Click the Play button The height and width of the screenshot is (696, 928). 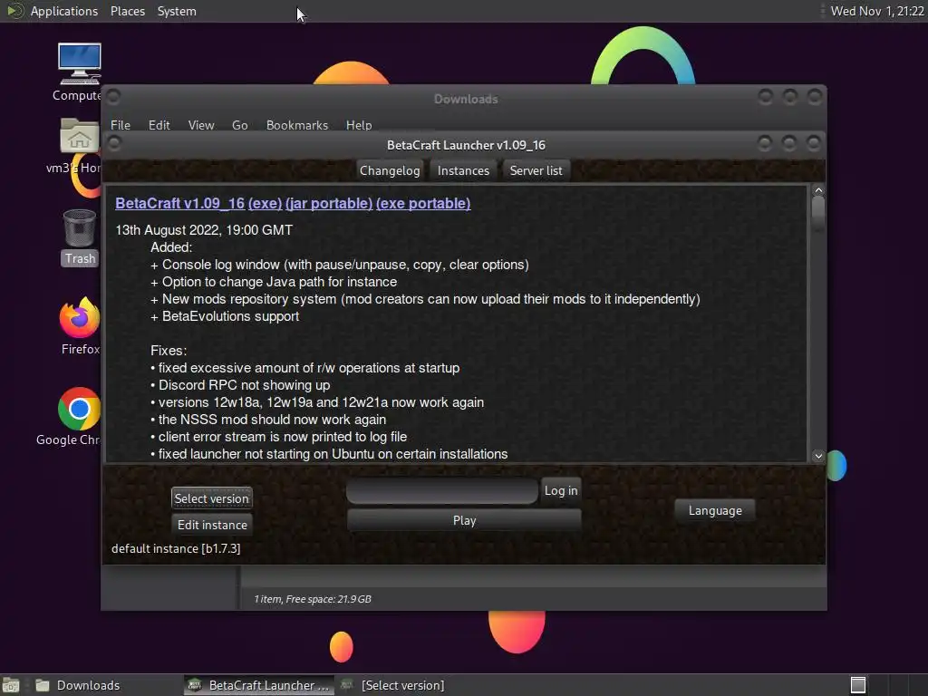pyautogui.click(x=465, y=520)
